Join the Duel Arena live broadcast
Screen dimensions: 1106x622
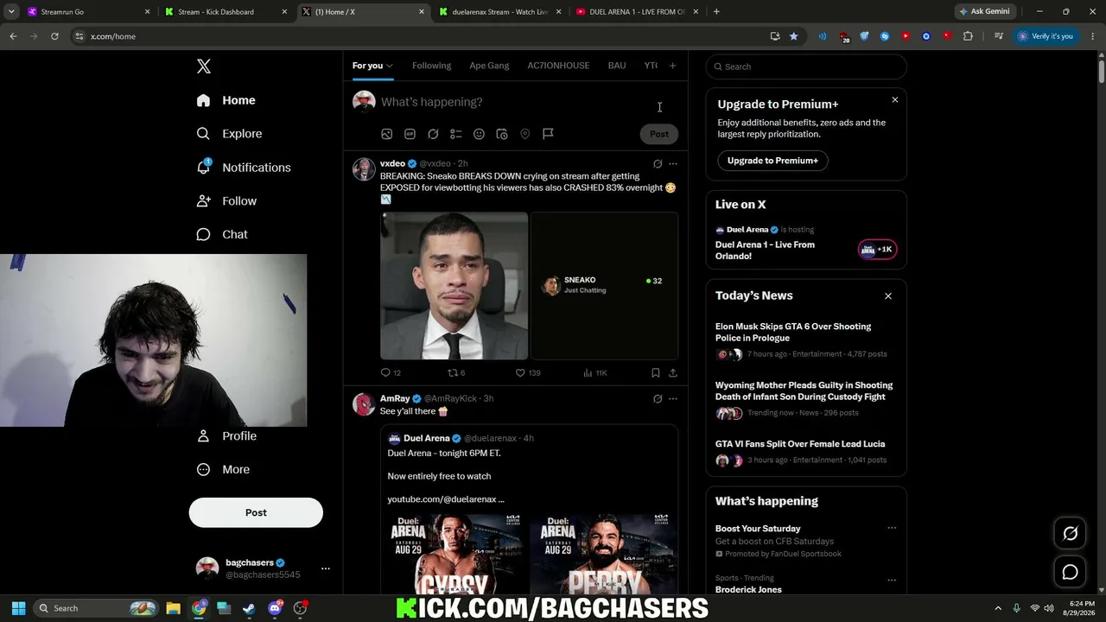point(877,250)
